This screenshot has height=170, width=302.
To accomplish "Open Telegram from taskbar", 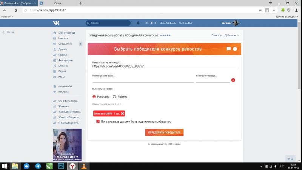I will (38, 166).
